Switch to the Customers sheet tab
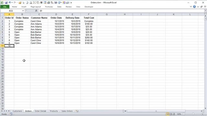207x116 pixels. pyautogui.click(x=17, y=111)
